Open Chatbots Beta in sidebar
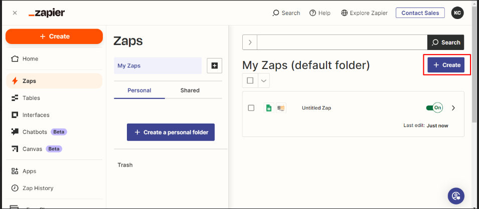This screenshot has width=479, height=209. (35, 132)
